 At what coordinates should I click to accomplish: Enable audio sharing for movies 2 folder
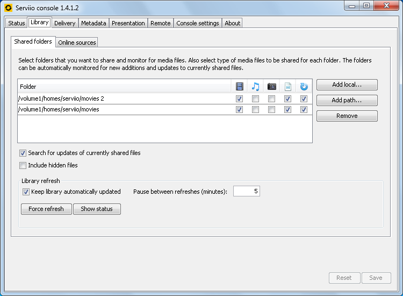pyautogui.click(x=255, y=99)
